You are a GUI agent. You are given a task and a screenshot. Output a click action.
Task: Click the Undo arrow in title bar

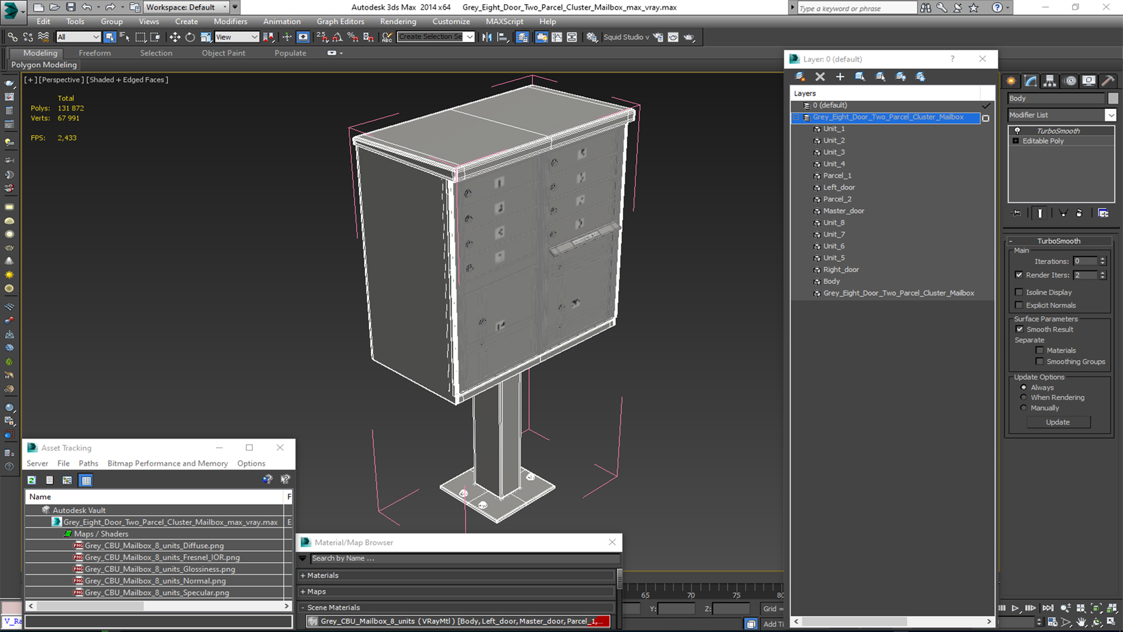[87, 7]
